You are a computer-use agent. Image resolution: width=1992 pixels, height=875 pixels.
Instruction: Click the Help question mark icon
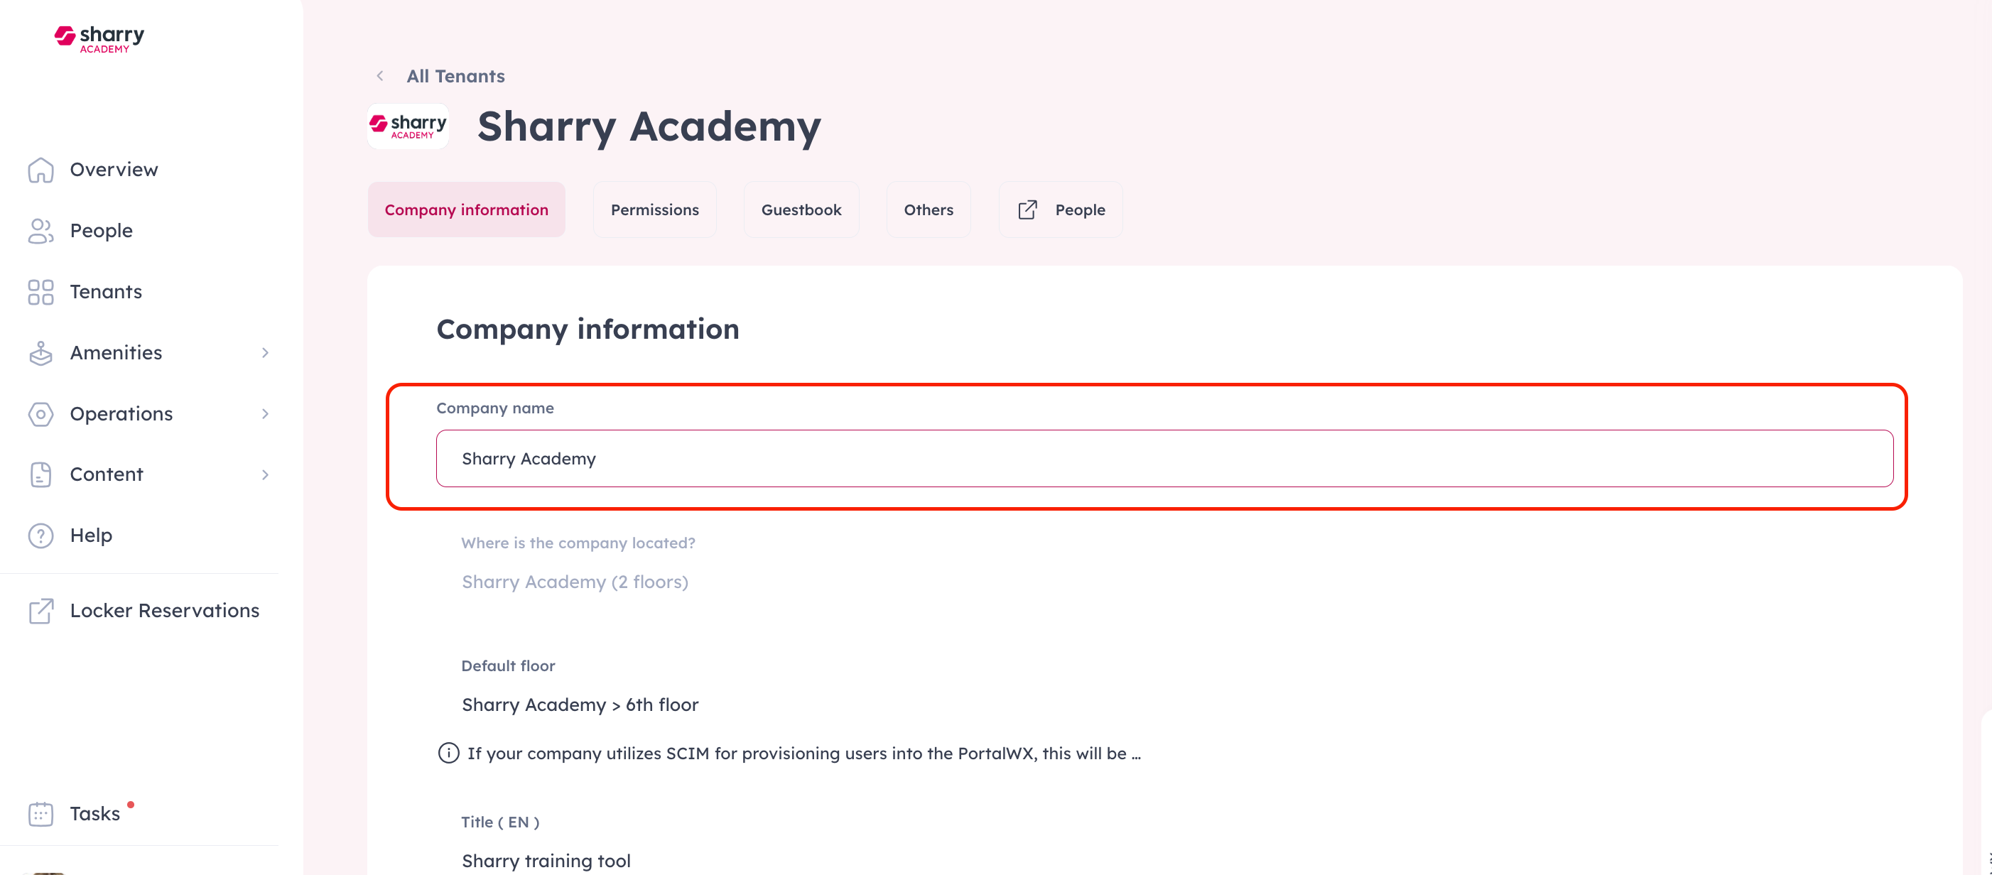click(40, 536)
